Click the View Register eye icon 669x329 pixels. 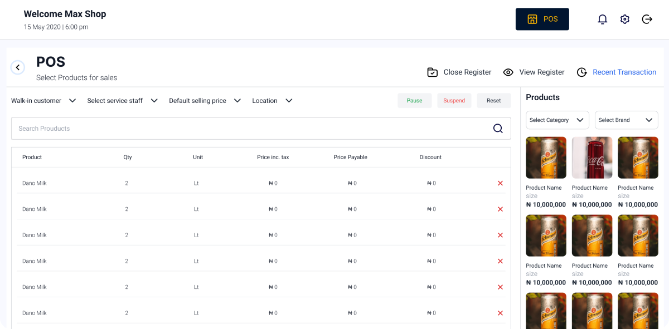pos(508,72)
